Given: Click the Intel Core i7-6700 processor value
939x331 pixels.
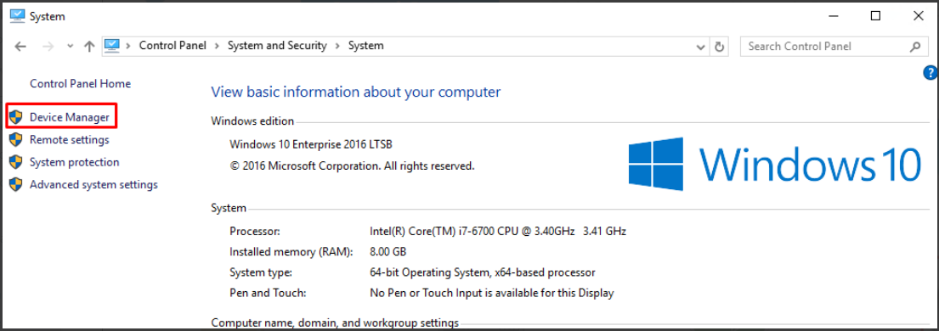Looking at the screenshot, I should pos(498,231).
